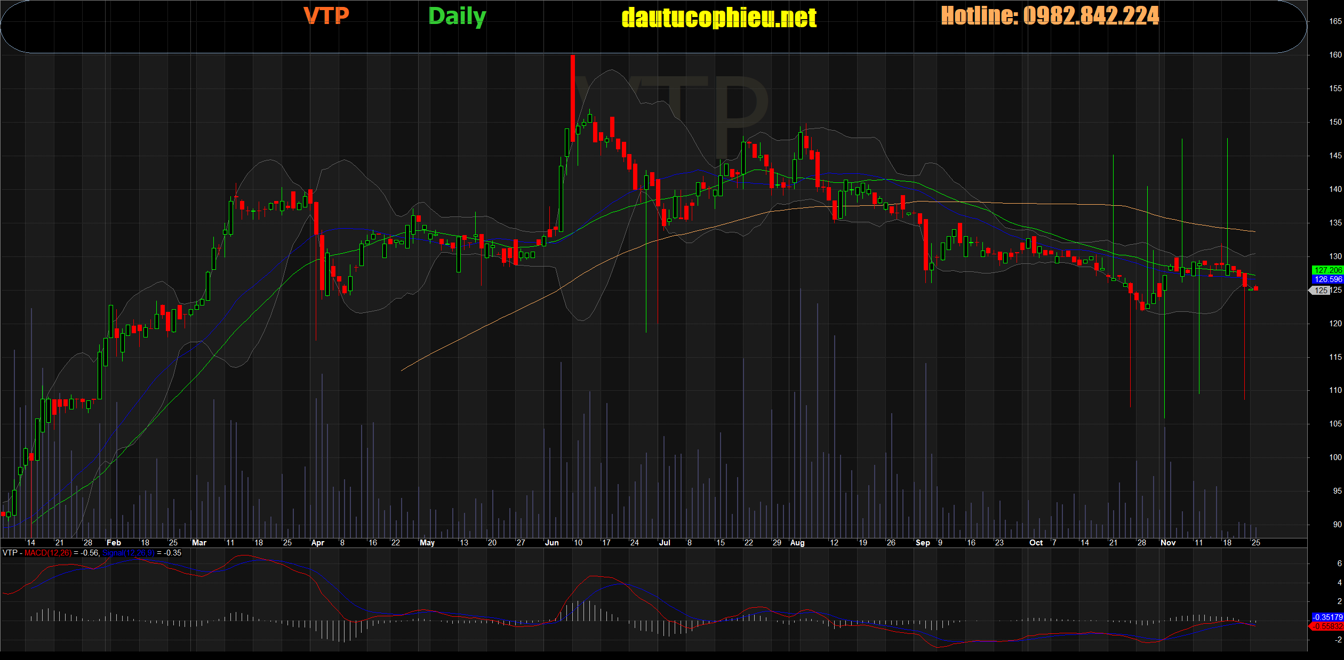The height and width of the screenshot is (660, 1344).
Task: Select the Sep marker on time axis
Action: click(923, 543)
